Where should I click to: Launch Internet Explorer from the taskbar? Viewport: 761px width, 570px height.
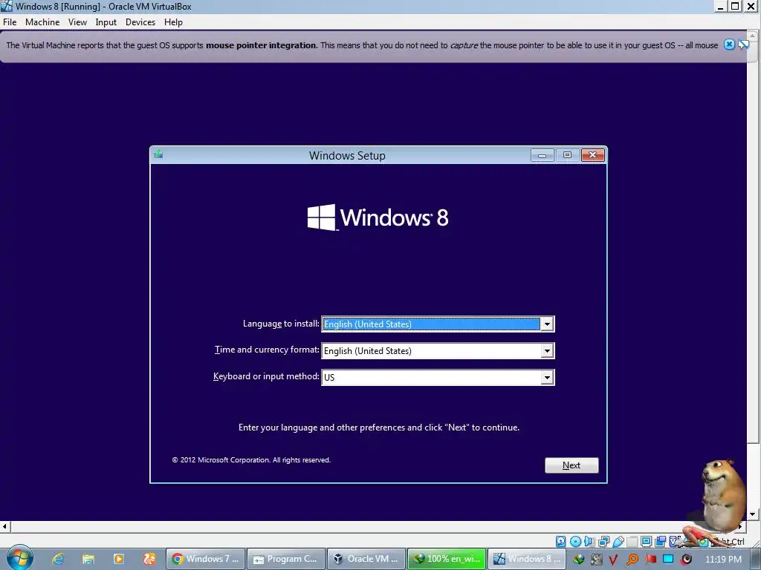click(58, 559)
